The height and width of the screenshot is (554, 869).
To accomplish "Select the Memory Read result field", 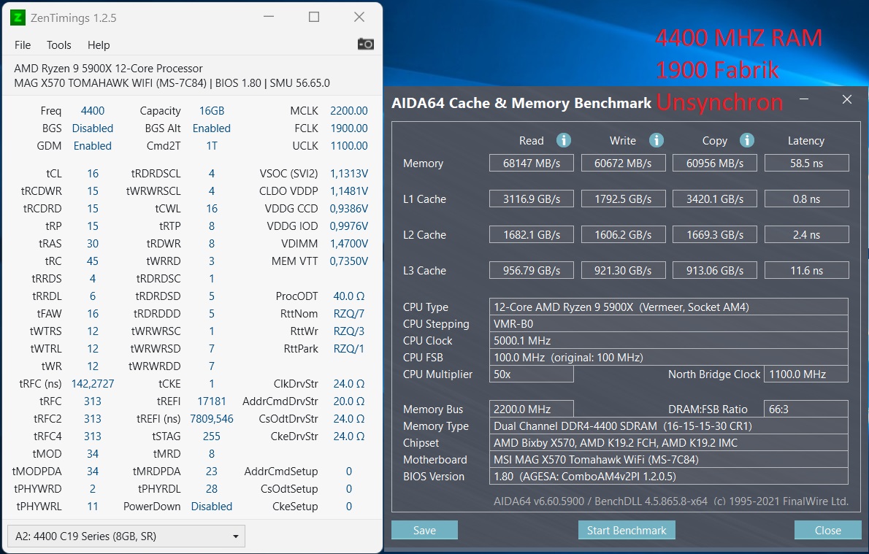I will (x=531, y=162).
